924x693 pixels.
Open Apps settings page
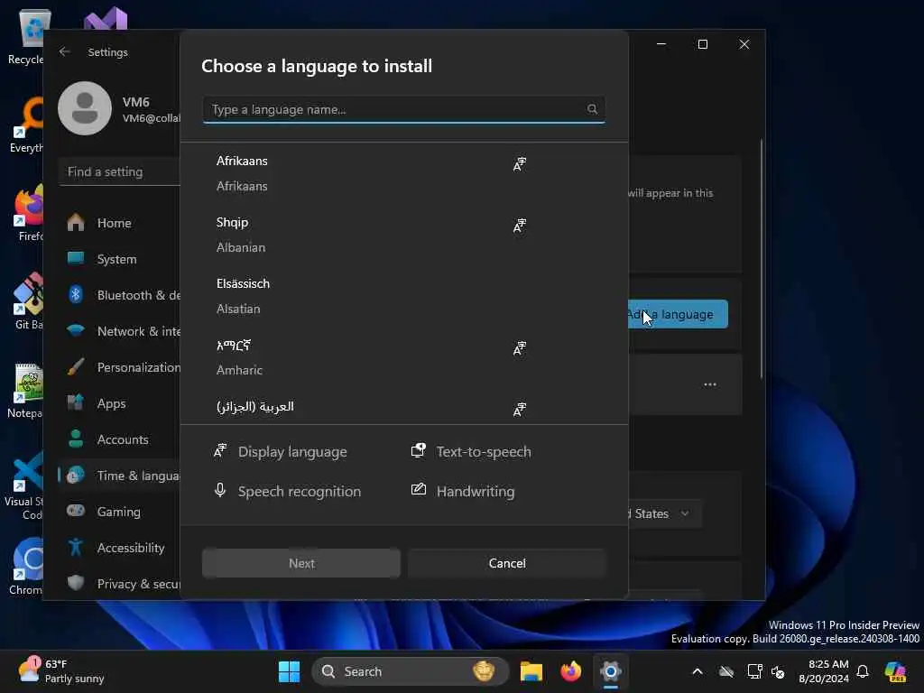point(120,403)
